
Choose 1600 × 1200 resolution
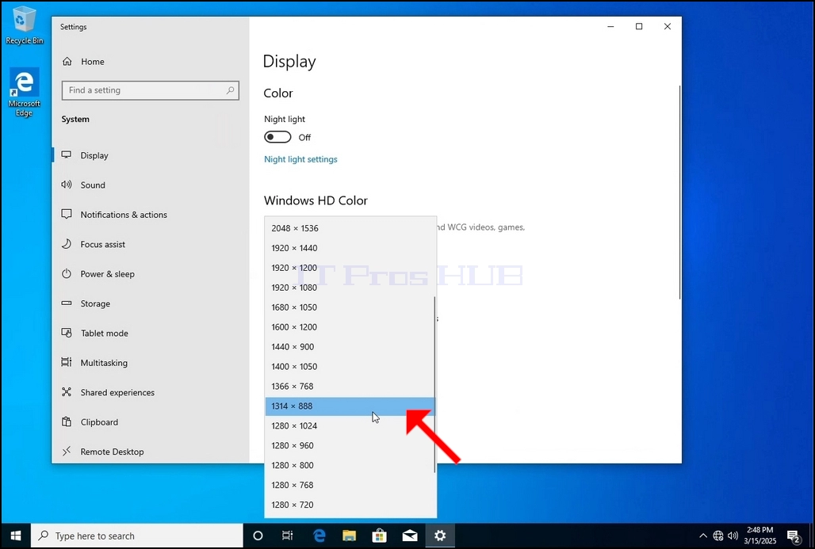[x=350, y=326]
